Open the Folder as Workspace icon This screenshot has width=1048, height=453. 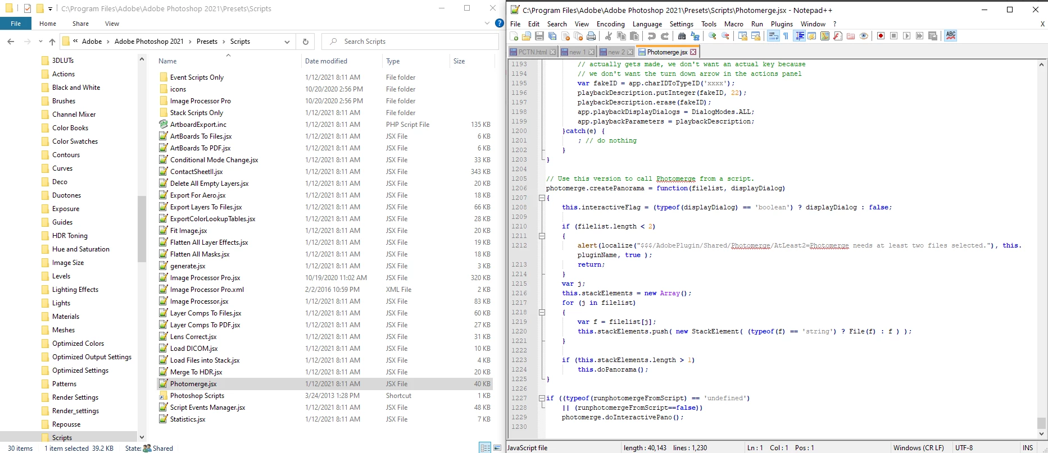[851, 36]
